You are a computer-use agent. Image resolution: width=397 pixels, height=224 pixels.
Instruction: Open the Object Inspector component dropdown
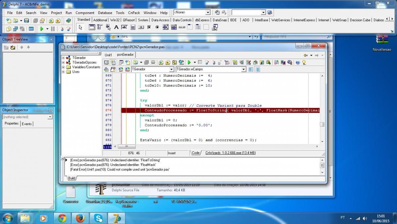tap(50, 117)
